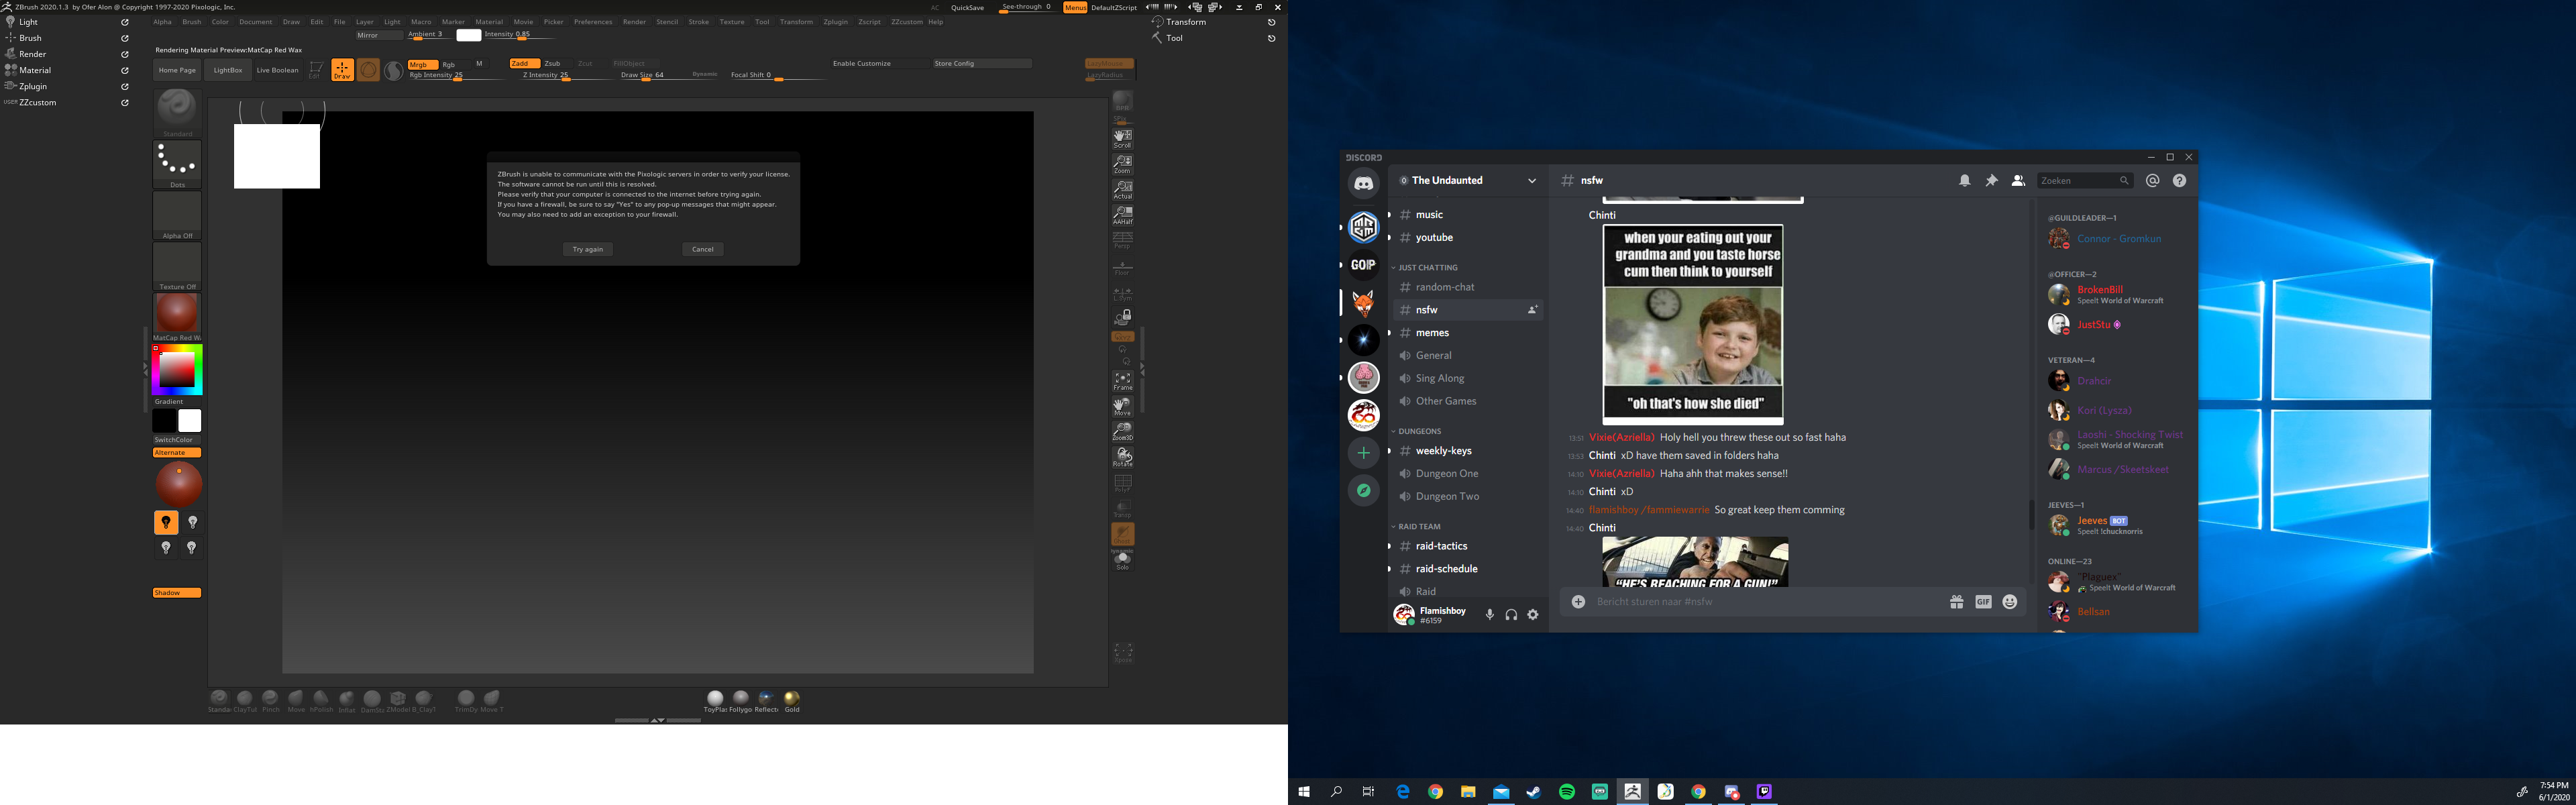Open the Document menu in ZBrush
Viewport: 2576px width, 805px height.
[x=255, y=22]
